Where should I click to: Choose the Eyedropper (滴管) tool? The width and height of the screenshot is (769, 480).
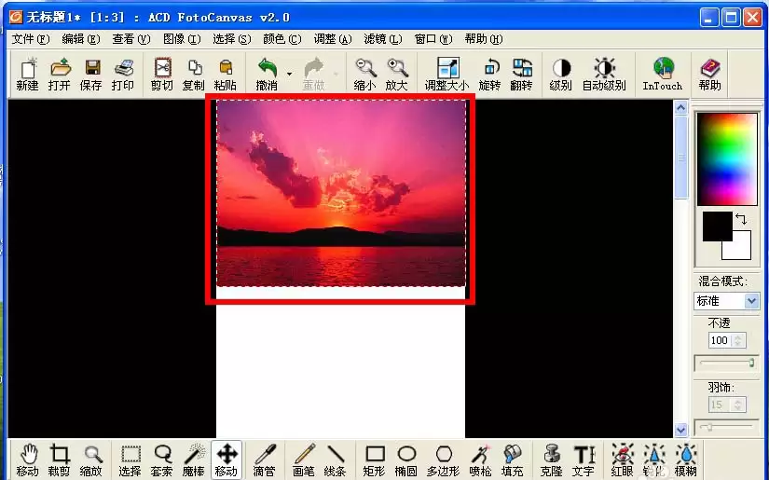(x=264, y=459)
